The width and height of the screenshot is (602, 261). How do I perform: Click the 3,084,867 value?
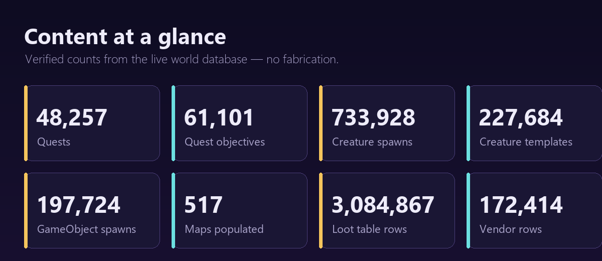point(383,205)
